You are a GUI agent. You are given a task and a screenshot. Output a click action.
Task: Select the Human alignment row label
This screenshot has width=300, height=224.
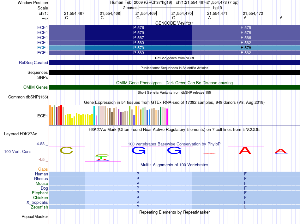pyautogui.click(x=41, y=174)
